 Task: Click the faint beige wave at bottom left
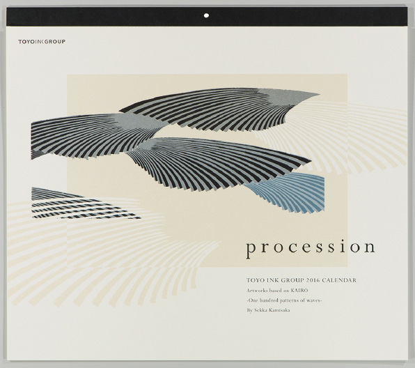pos(111,254)
